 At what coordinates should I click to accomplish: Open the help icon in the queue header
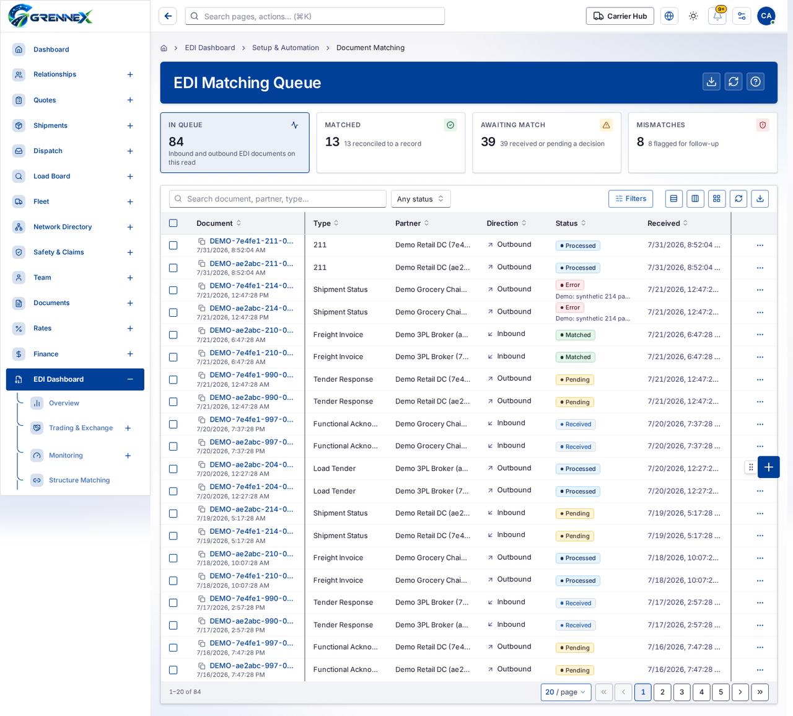[x=755, y=82]
